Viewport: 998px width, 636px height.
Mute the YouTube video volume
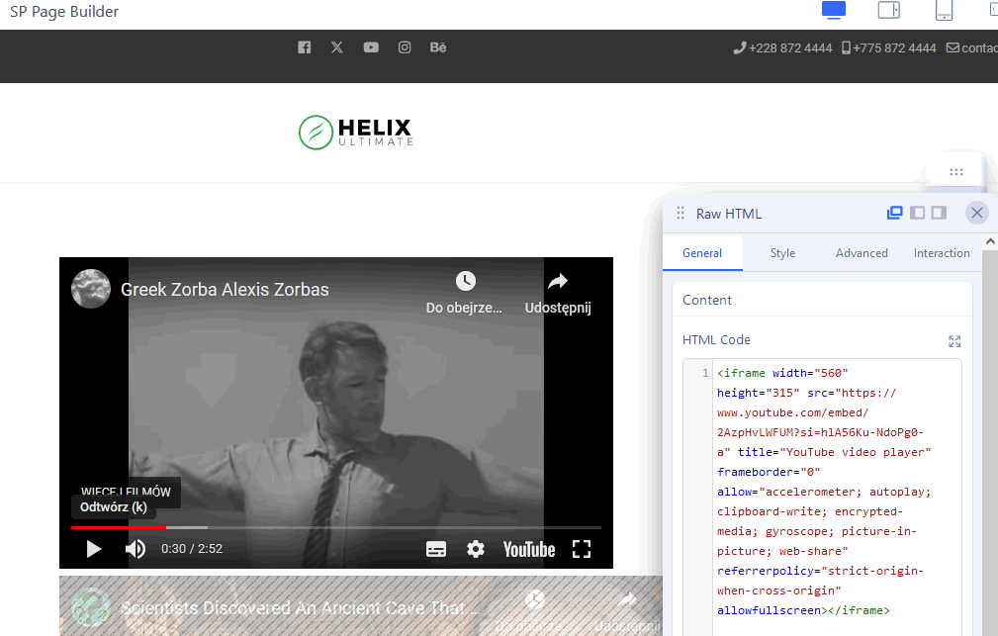[x=136, y=549]
